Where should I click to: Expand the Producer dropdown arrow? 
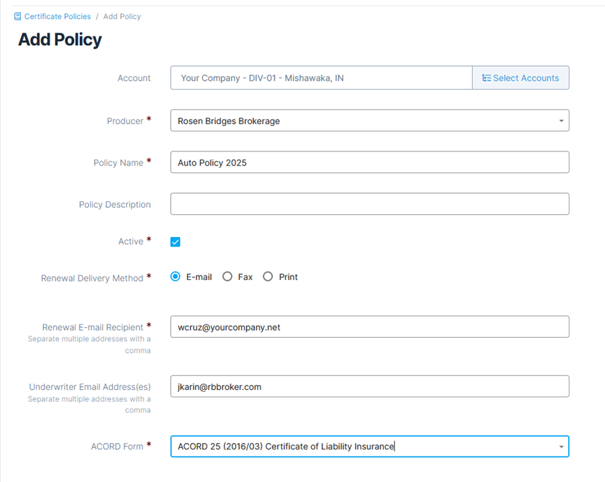click(x=561, y=121)
